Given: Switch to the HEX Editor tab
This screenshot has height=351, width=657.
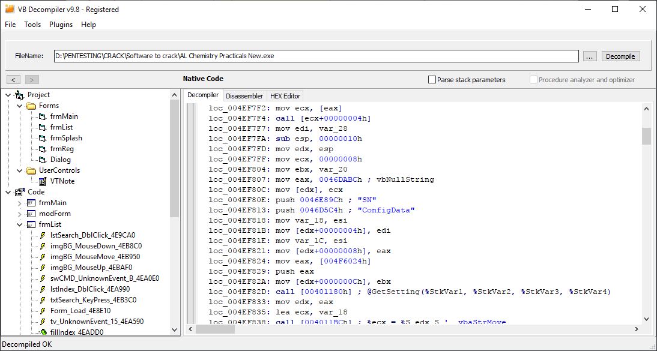Looking at the screenshot, I should (x=285, y=96).
